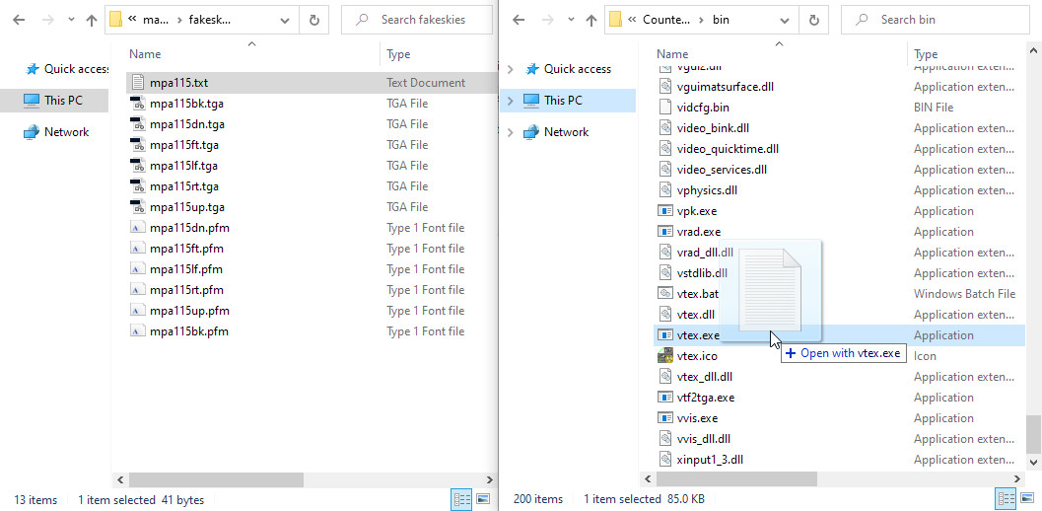Refresh the bin folder view
Viewport: 1042px width, 511px height.
(813, 20)
